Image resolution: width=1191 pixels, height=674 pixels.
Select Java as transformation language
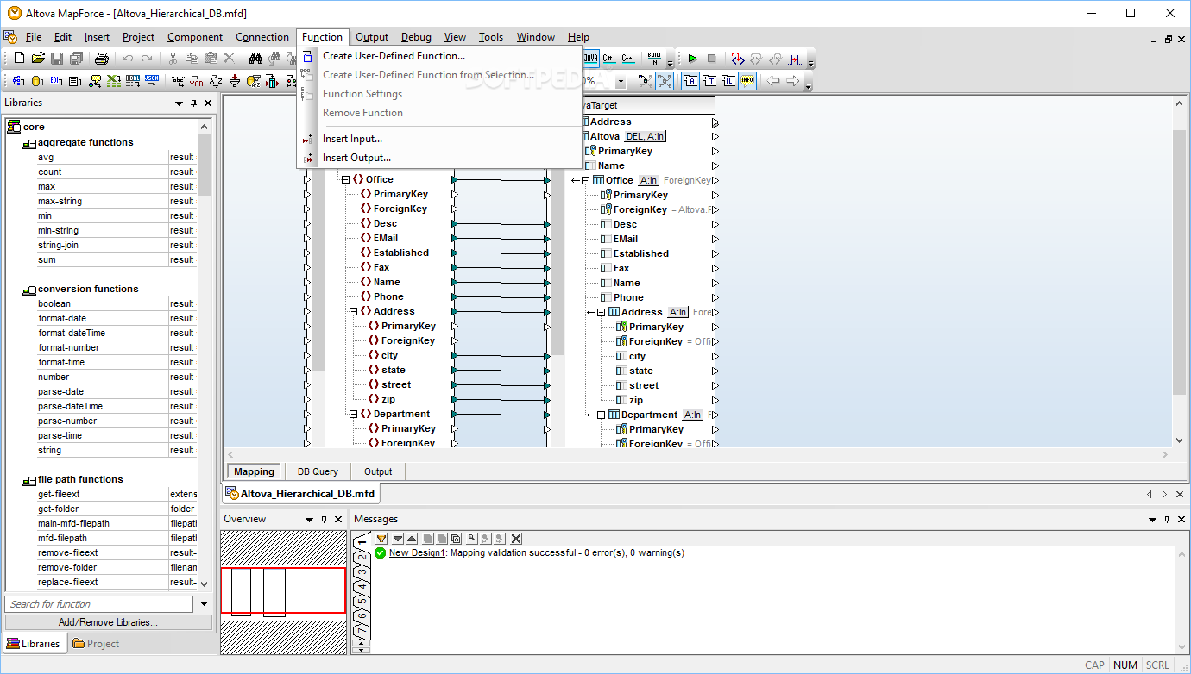pos(591,59)
